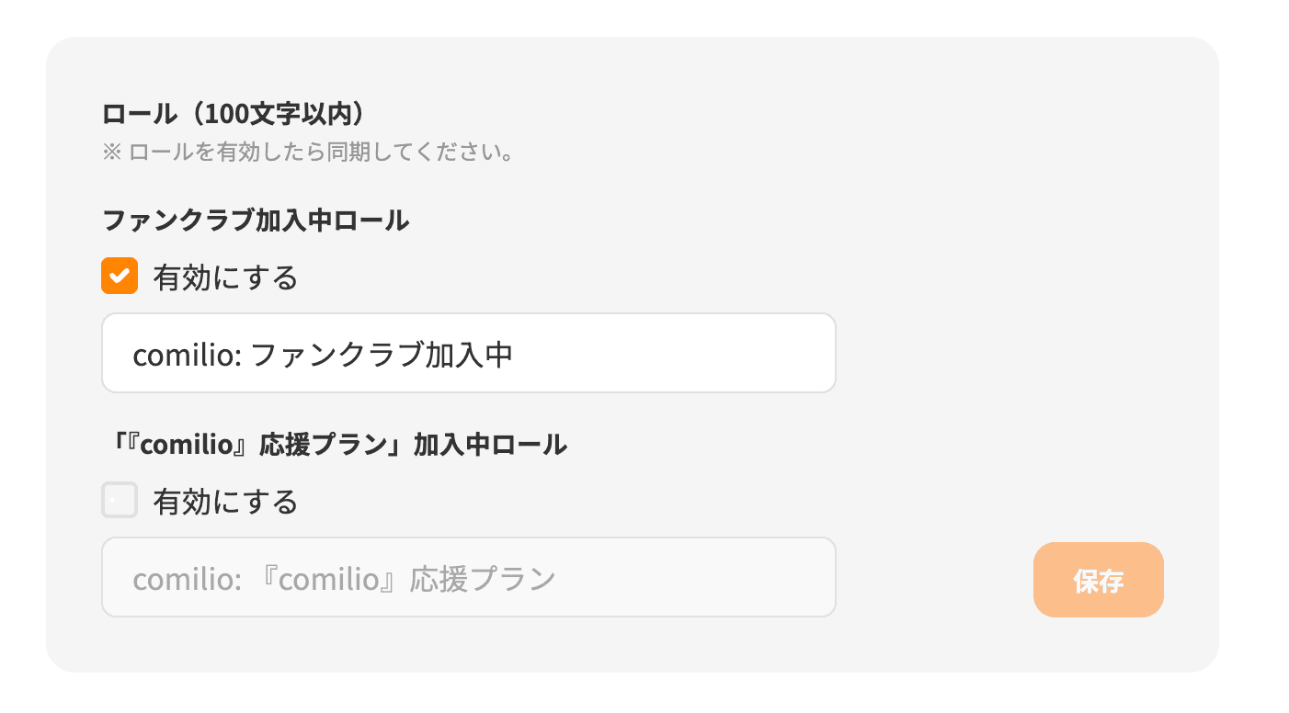
Task: Select the empty 応援プラン role name field
Action: click(468, 577)
